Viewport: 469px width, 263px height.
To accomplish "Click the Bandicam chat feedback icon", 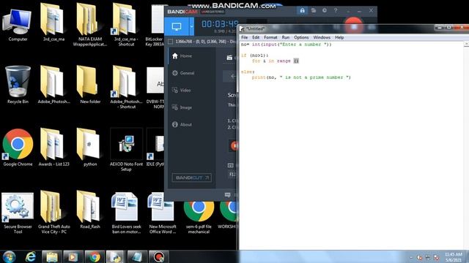I will [x=228, y=195].
